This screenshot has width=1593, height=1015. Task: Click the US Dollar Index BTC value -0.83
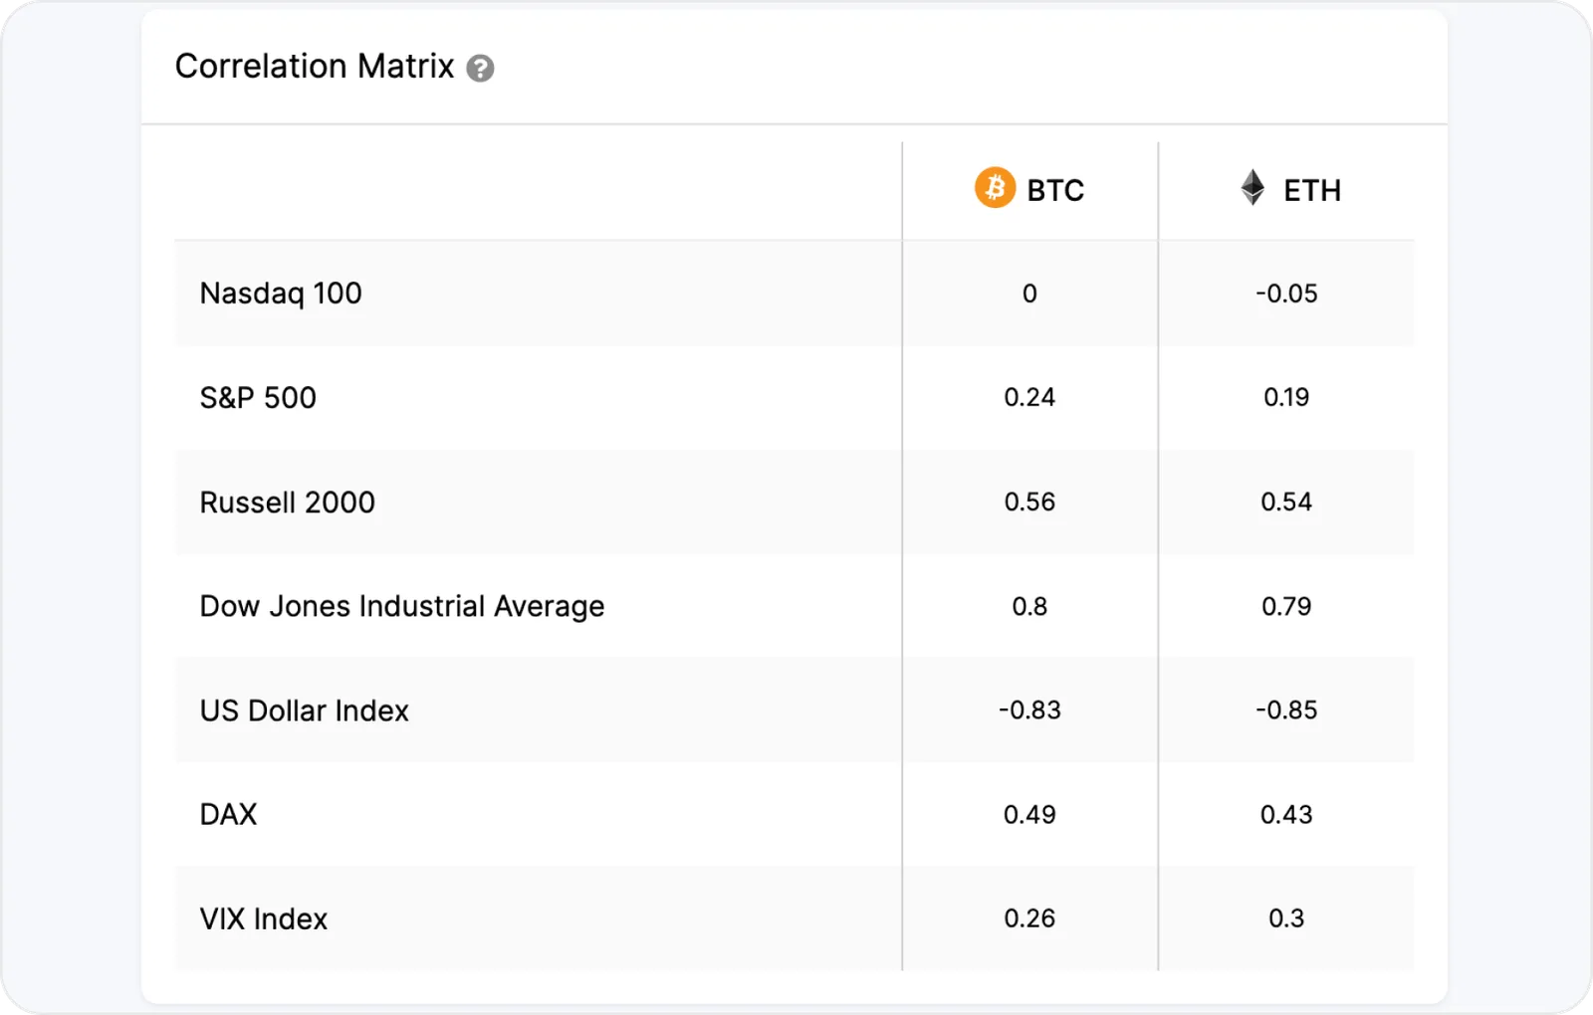point(1029,710)
